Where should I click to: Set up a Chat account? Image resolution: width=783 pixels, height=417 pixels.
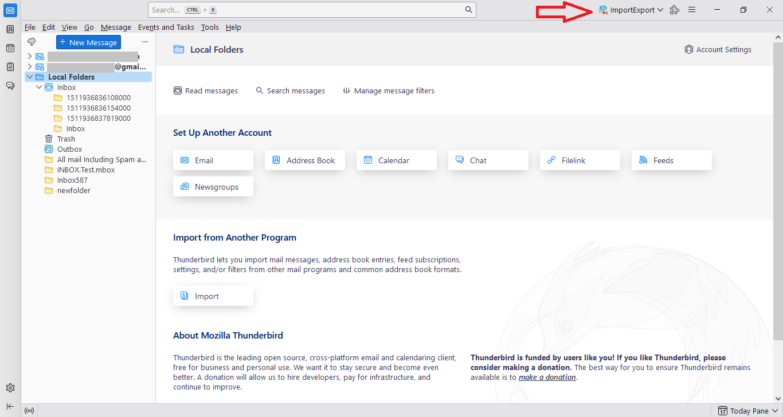pyautogui.click(x=488, y=160)
